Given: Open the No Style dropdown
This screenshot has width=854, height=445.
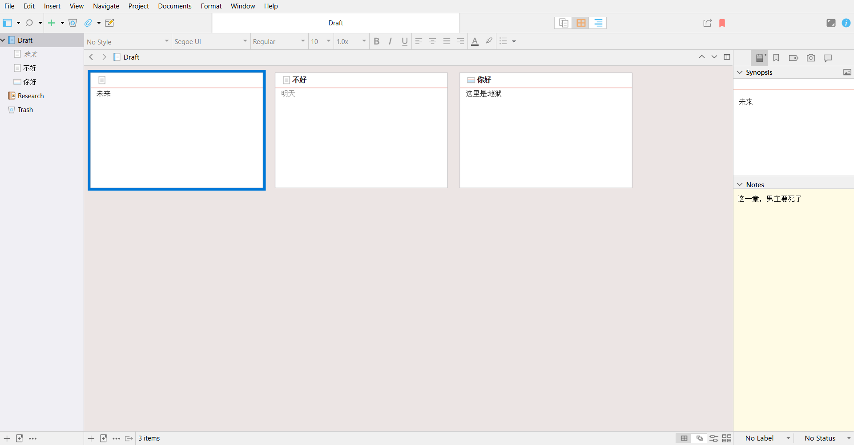Looking at the screenshot, I should pos(128,42).
